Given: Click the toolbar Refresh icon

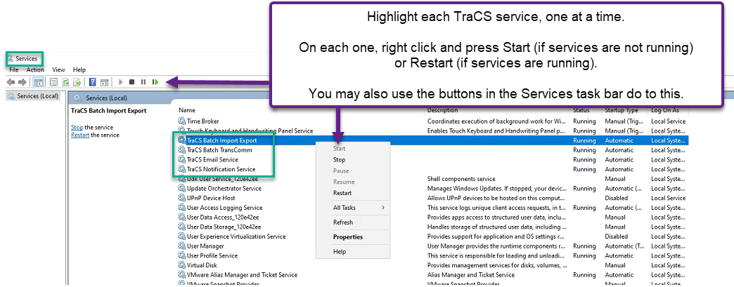Looking at the screenshot, I should point(65,82).
